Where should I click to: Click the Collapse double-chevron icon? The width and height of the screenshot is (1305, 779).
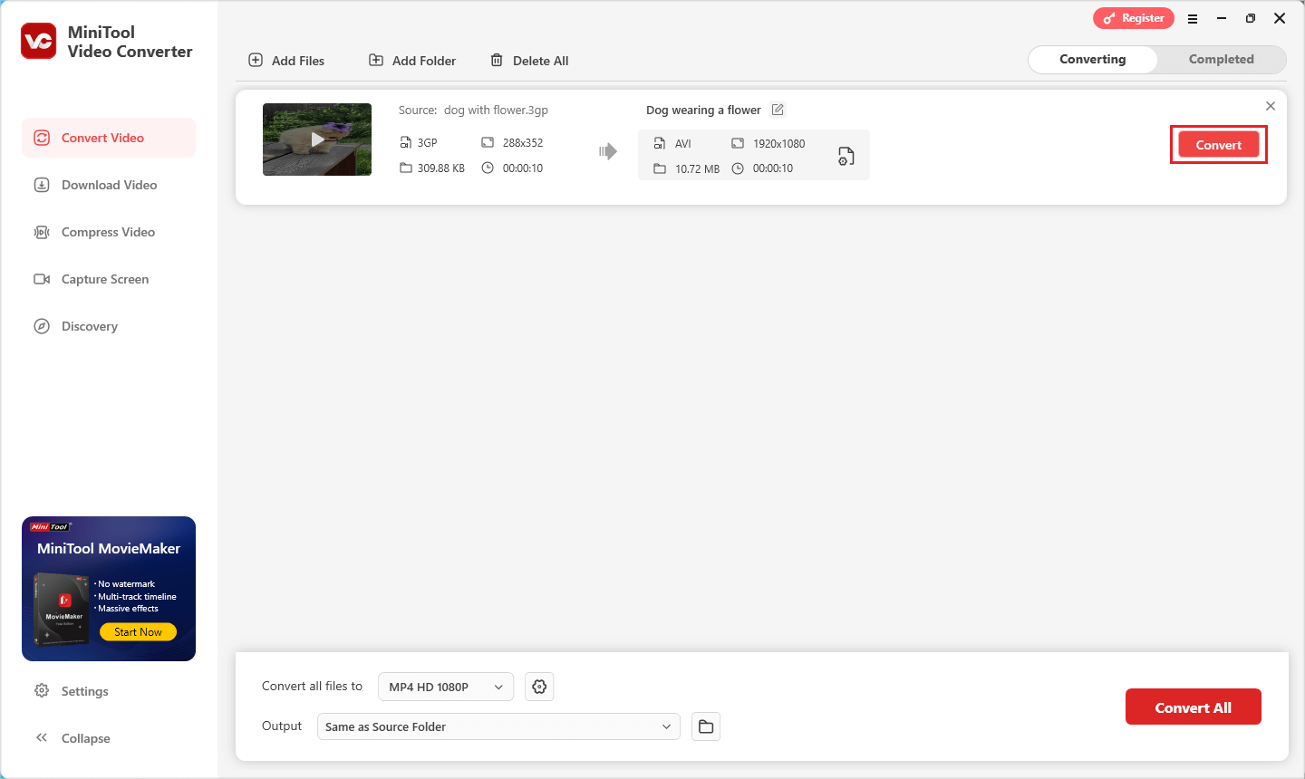pos(42,738)
